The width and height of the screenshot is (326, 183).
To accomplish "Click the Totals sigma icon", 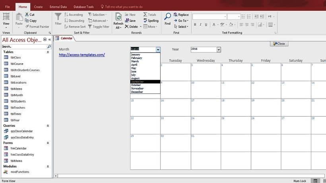I will click(145, 14).
